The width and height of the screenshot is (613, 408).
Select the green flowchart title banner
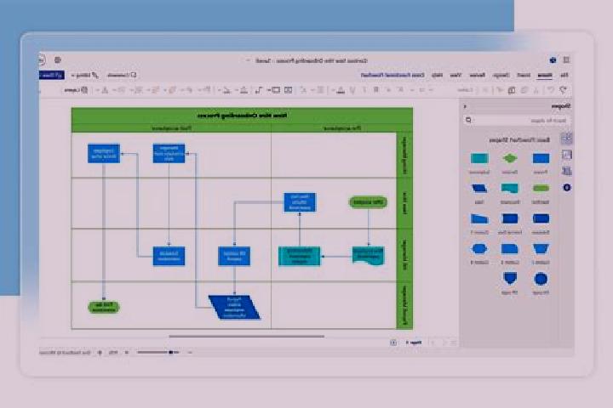[x=242, y=116]
